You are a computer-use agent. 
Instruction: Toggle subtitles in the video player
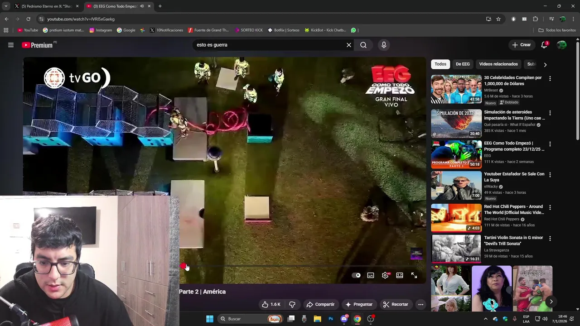[371, 275]
